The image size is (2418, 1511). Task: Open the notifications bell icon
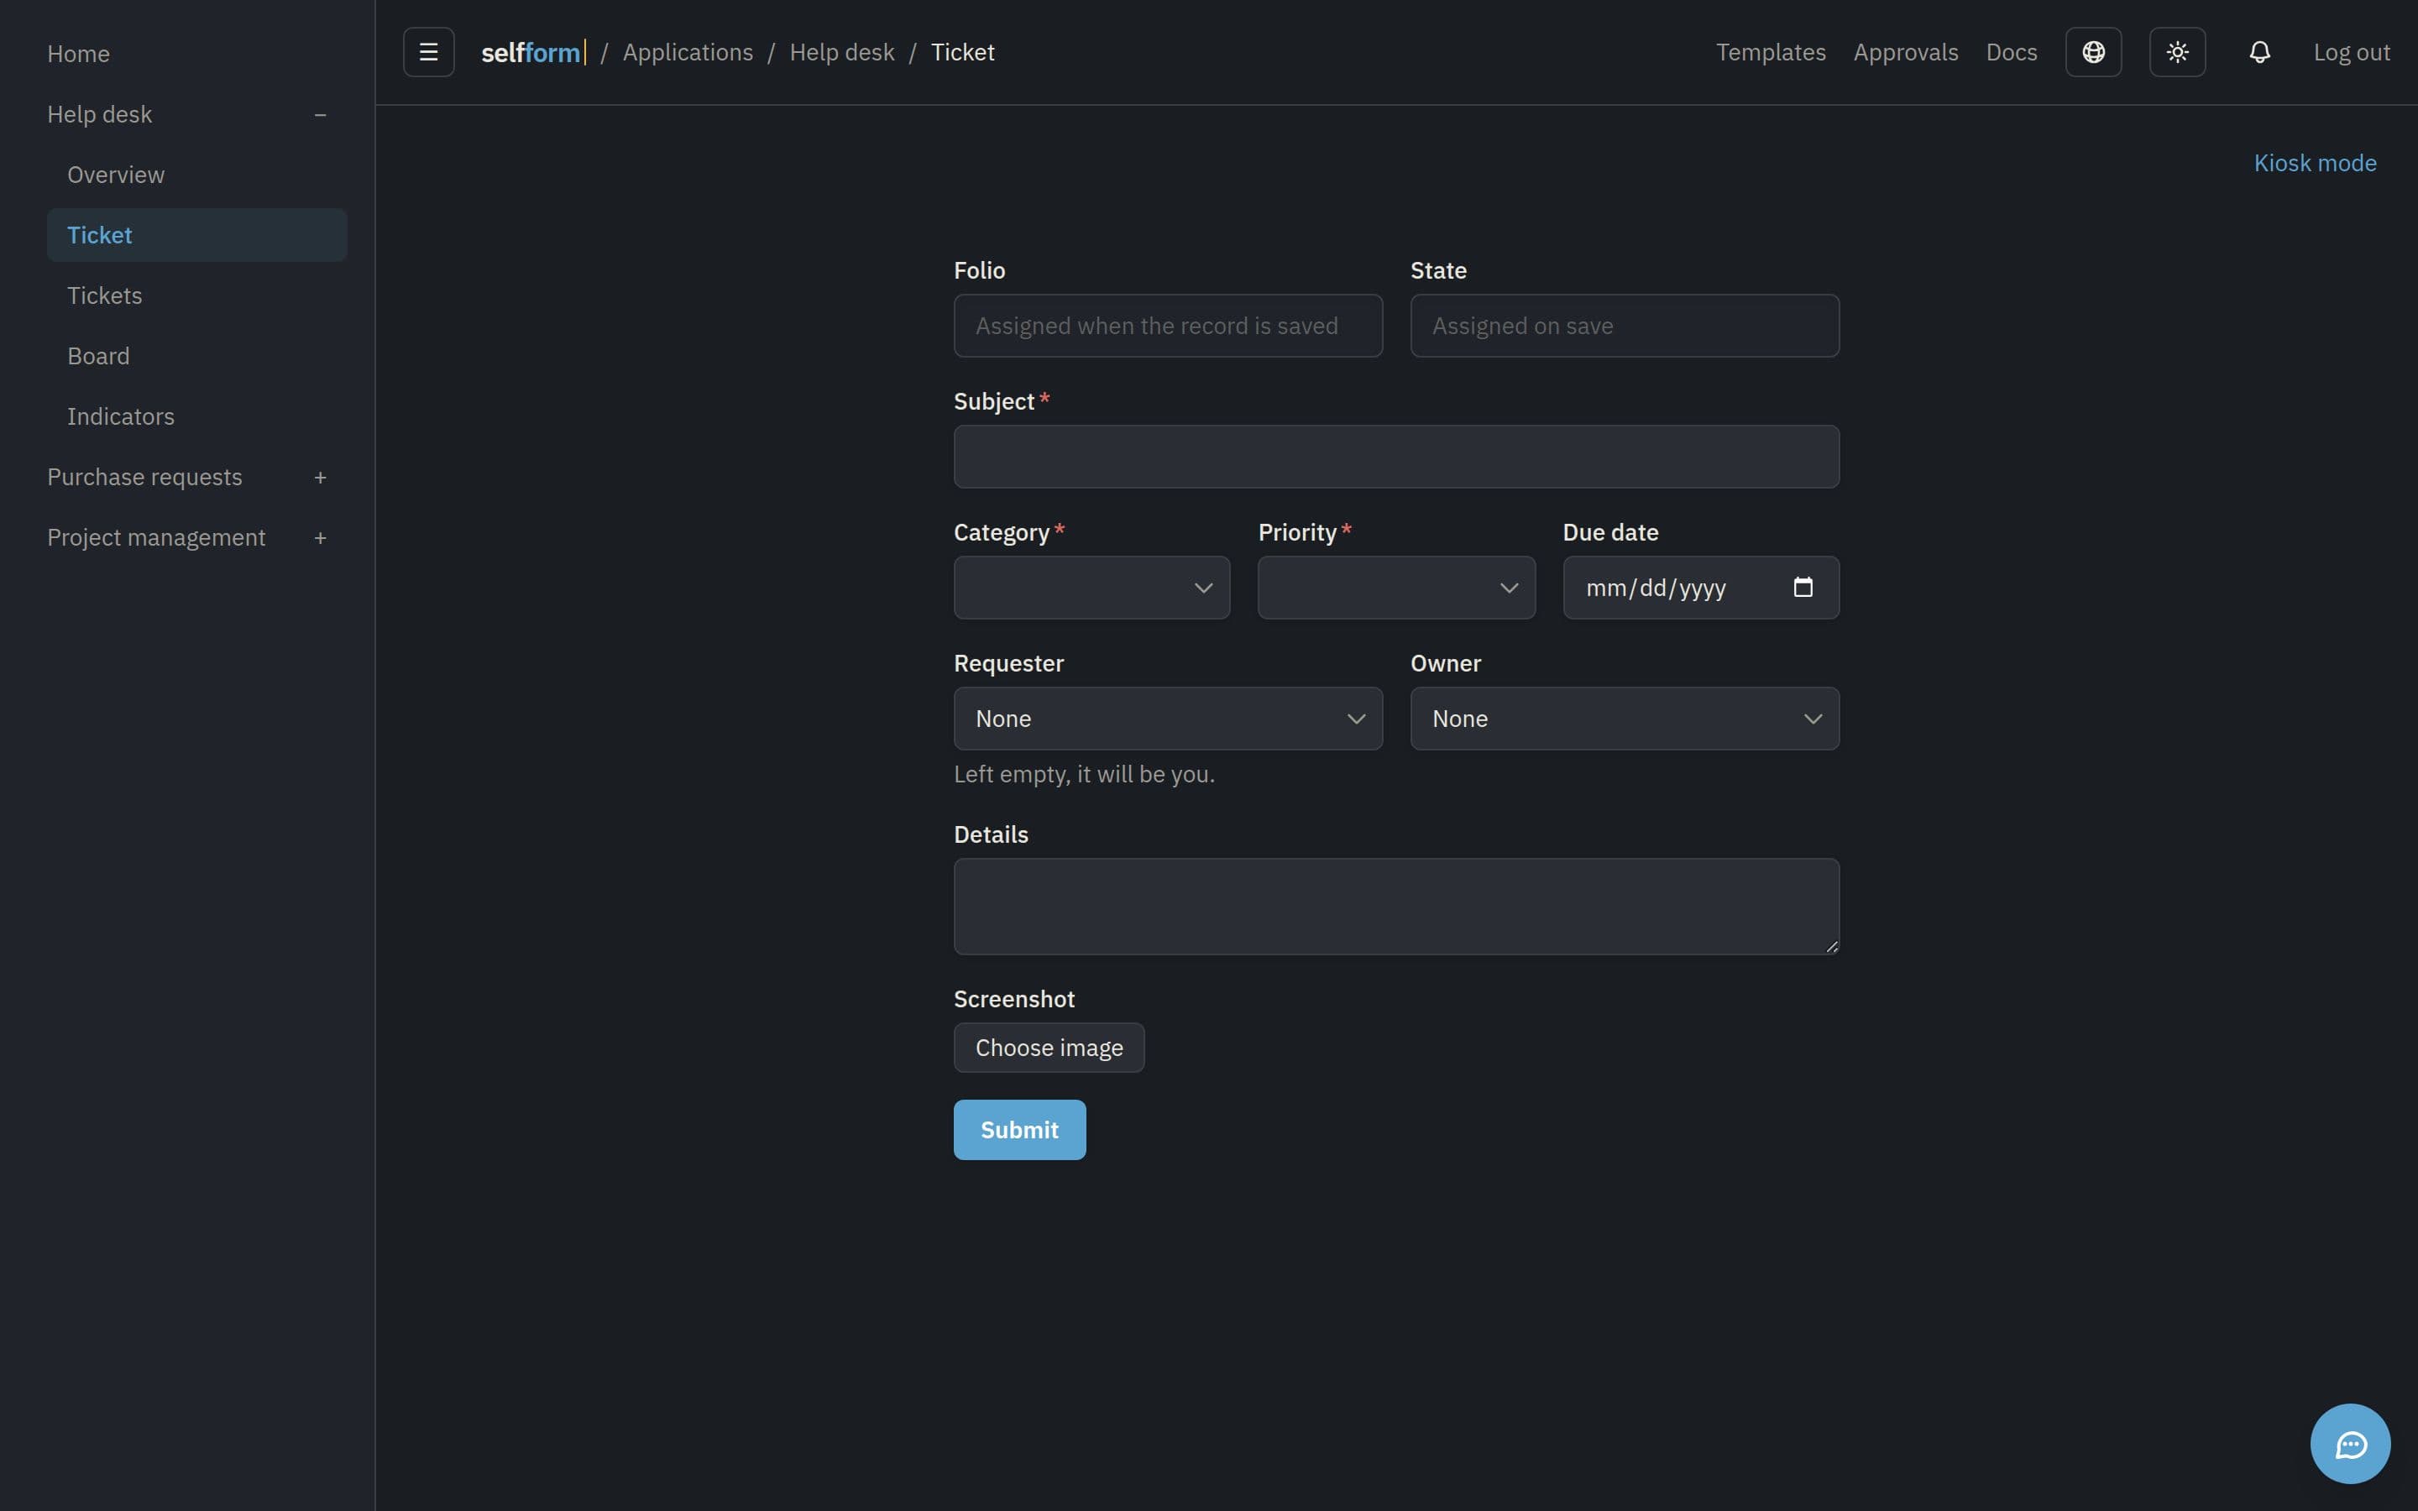2260,52
